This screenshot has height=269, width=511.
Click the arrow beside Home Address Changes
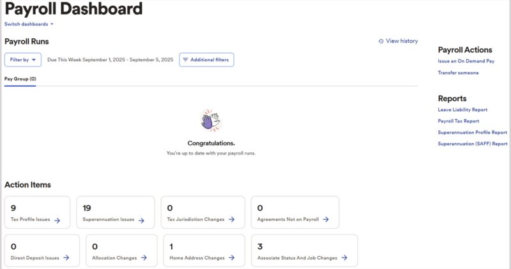pyautogui.click(x=231, y=258)
